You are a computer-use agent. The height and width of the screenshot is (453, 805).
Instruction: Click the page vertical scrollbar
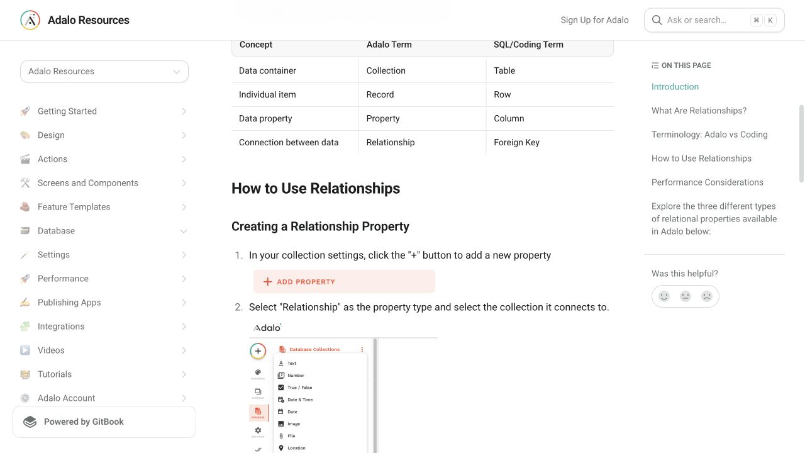click(x=801, y=143)
